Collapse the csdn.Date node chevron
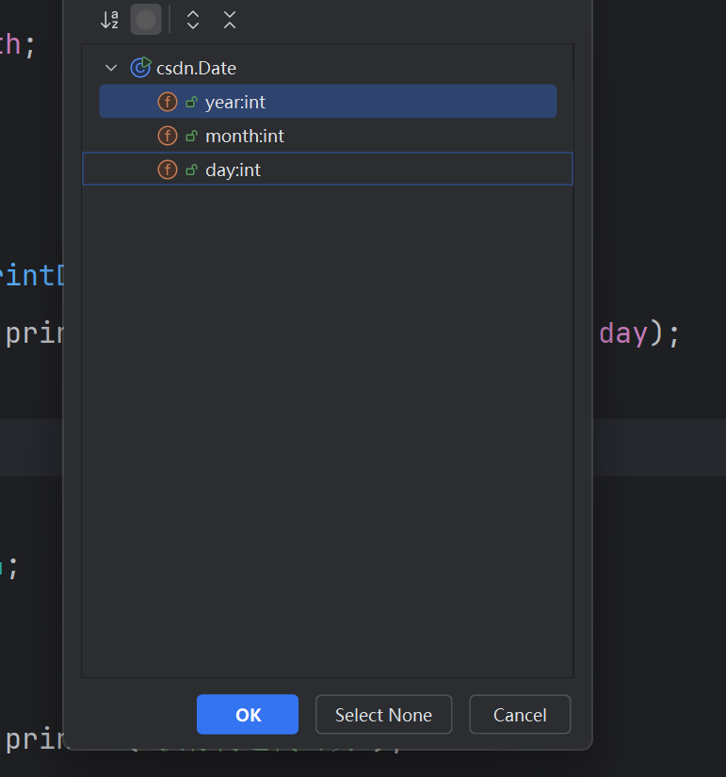 111,68
